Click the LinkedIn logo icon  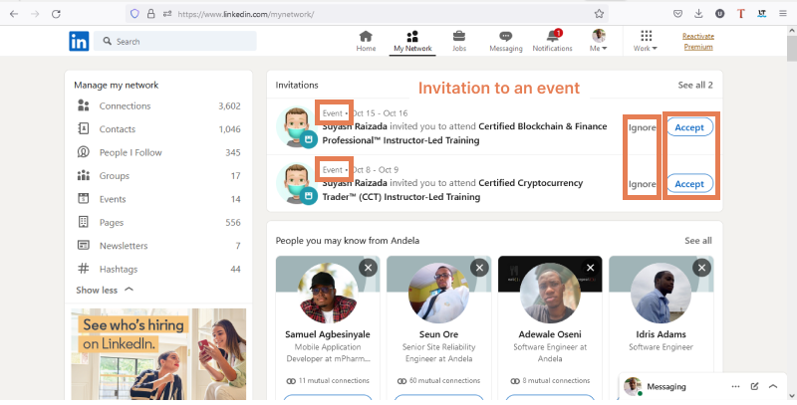[x=79, y=41]
